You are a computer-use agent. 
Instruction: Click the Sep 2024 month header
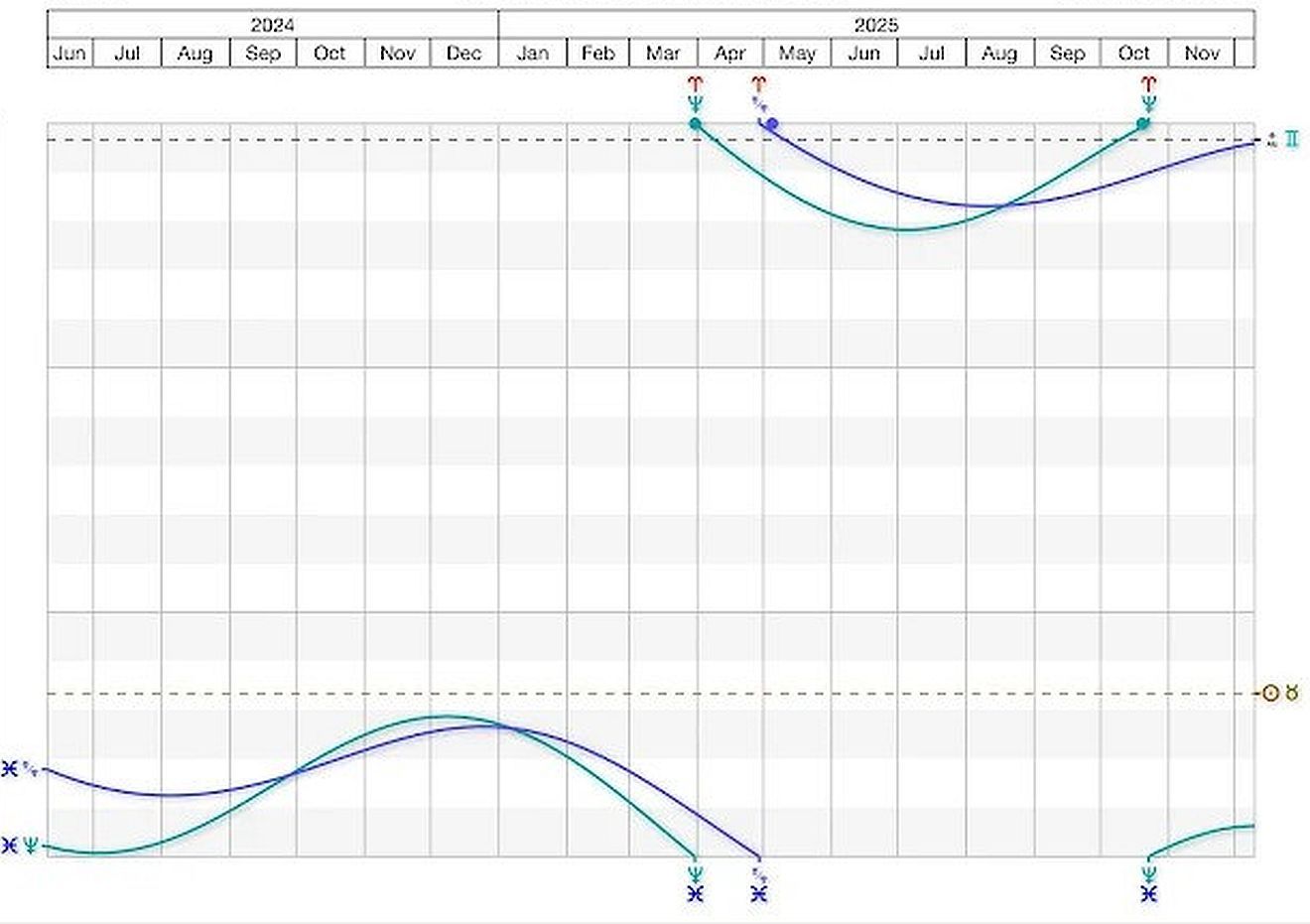coord(263,54)
